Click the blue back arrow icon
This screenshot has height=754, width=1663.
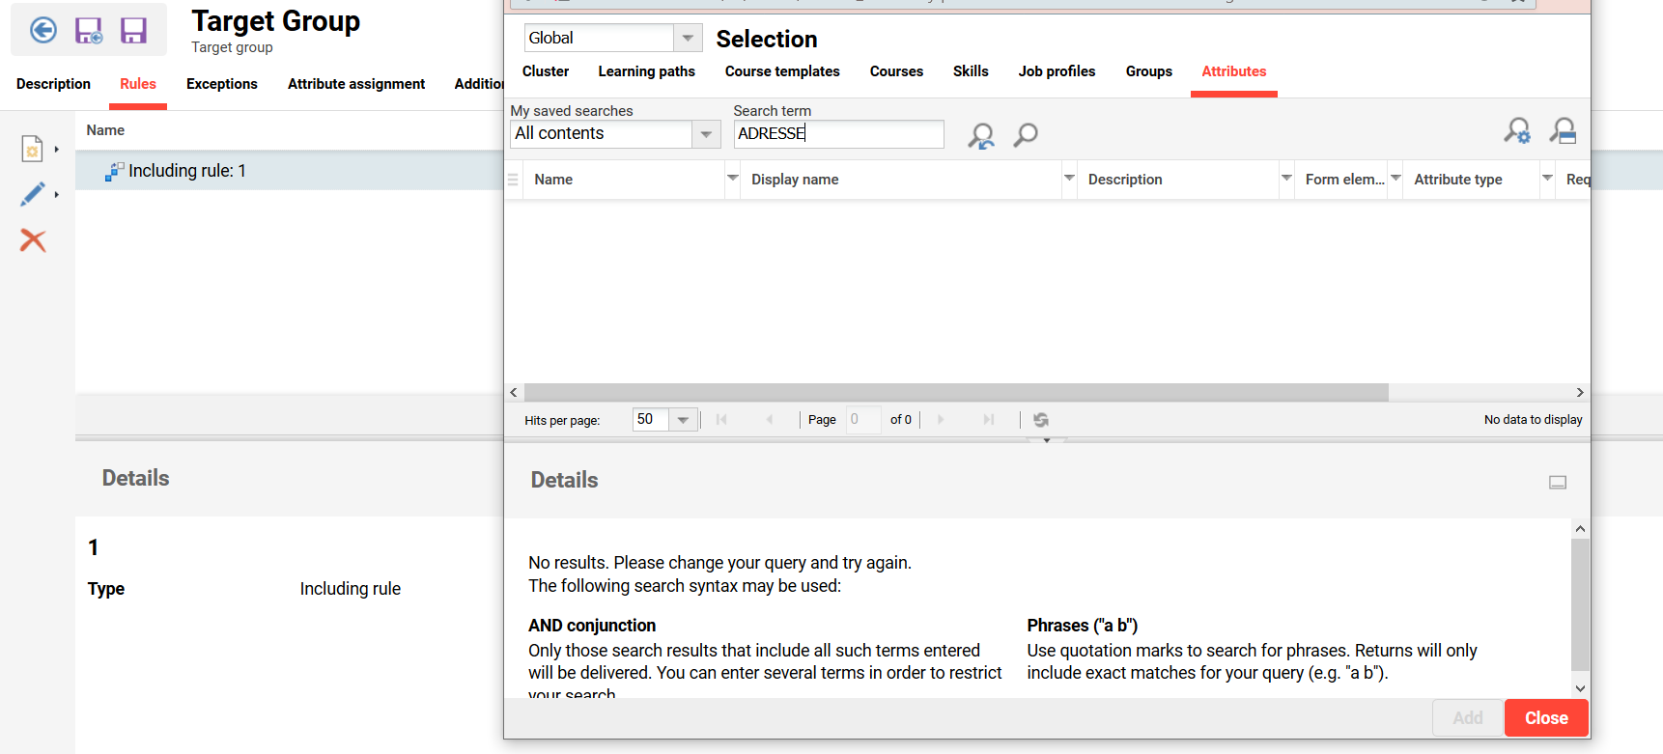click(x=43, y=31)
